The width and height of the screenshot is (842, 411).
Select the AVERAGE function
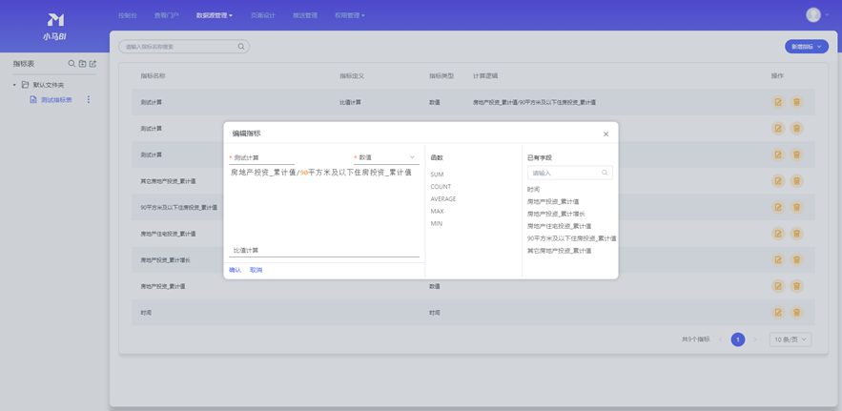[442, 199]
